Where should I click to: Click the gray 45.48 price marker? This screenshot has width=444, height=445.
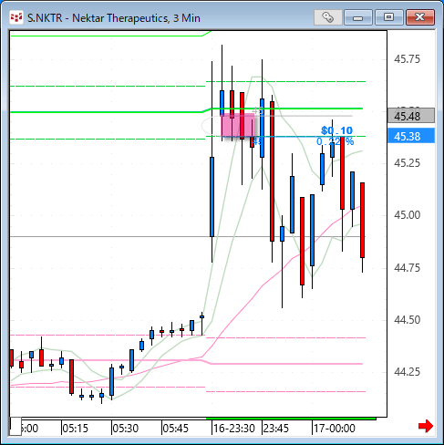point(411,116)
